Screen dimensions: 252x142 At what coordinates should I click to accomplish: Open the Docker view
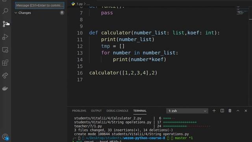tap(5, 88)
